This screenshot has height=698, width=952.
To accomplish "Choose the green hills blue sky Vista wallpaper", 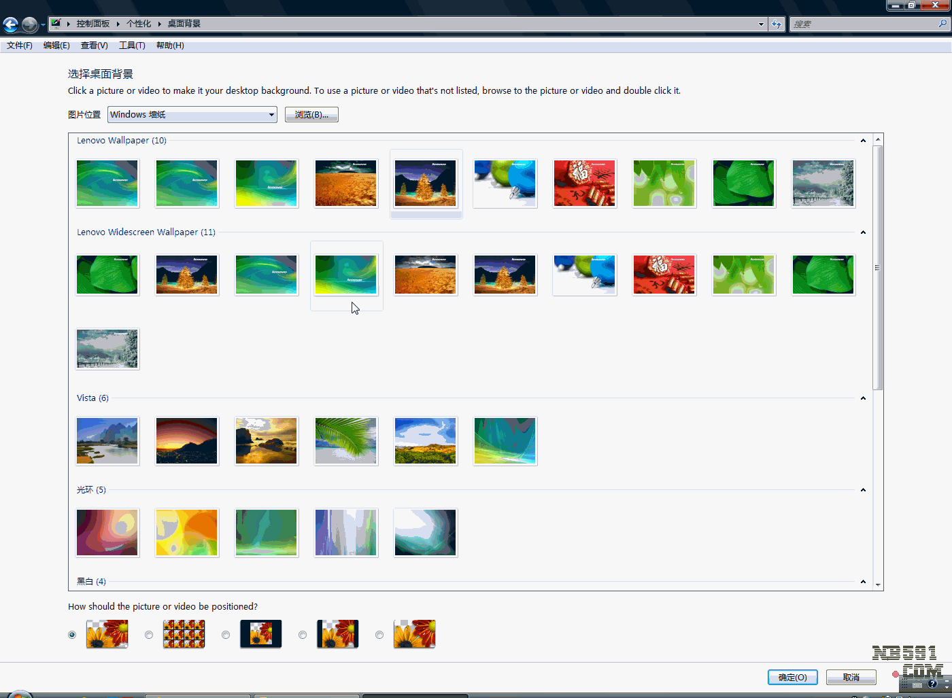I will (x=426, y=441).
